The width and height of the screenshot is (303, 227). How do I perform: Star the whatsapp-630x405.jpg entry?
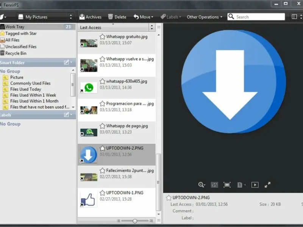(102, 81)
